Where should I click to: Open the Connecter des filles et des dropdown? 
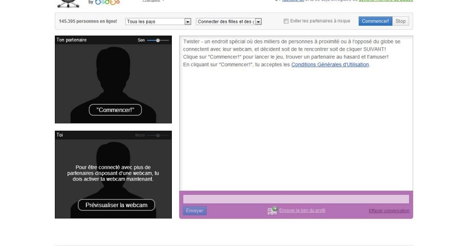pos(229,21)
